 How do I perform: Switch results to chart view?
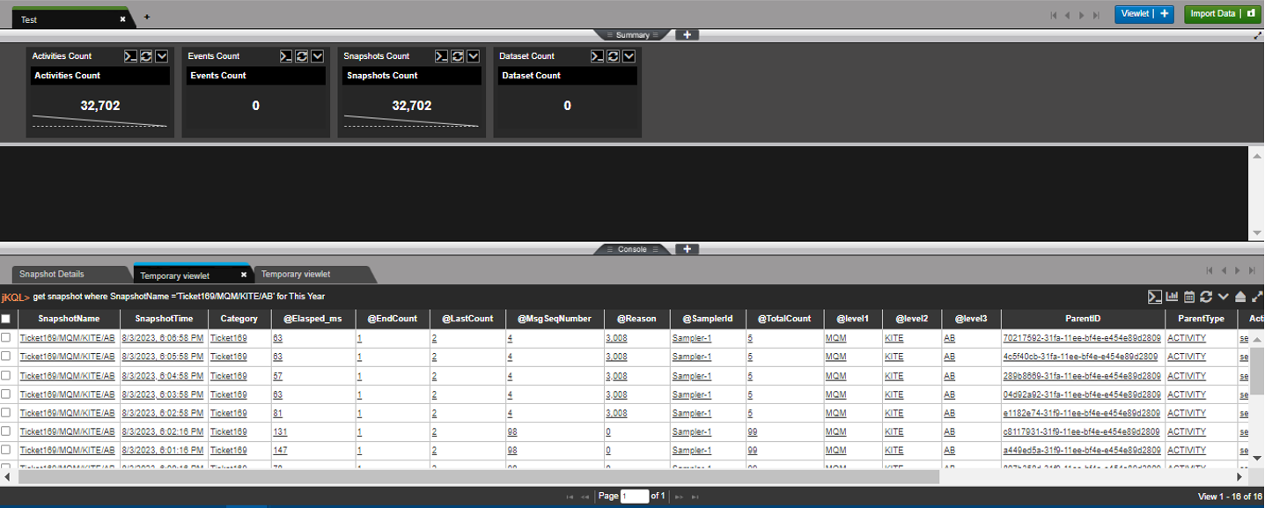(1173, 297)
